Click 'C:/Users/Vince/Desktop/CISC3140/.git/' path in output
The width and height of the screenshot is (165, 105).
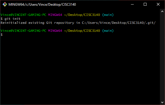click(119, 23)
